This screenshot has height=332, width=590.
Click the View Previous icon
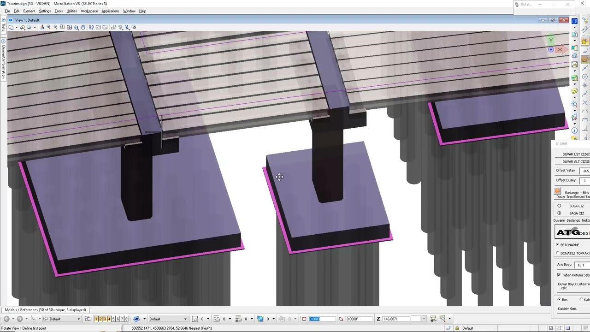click(98, 27)
